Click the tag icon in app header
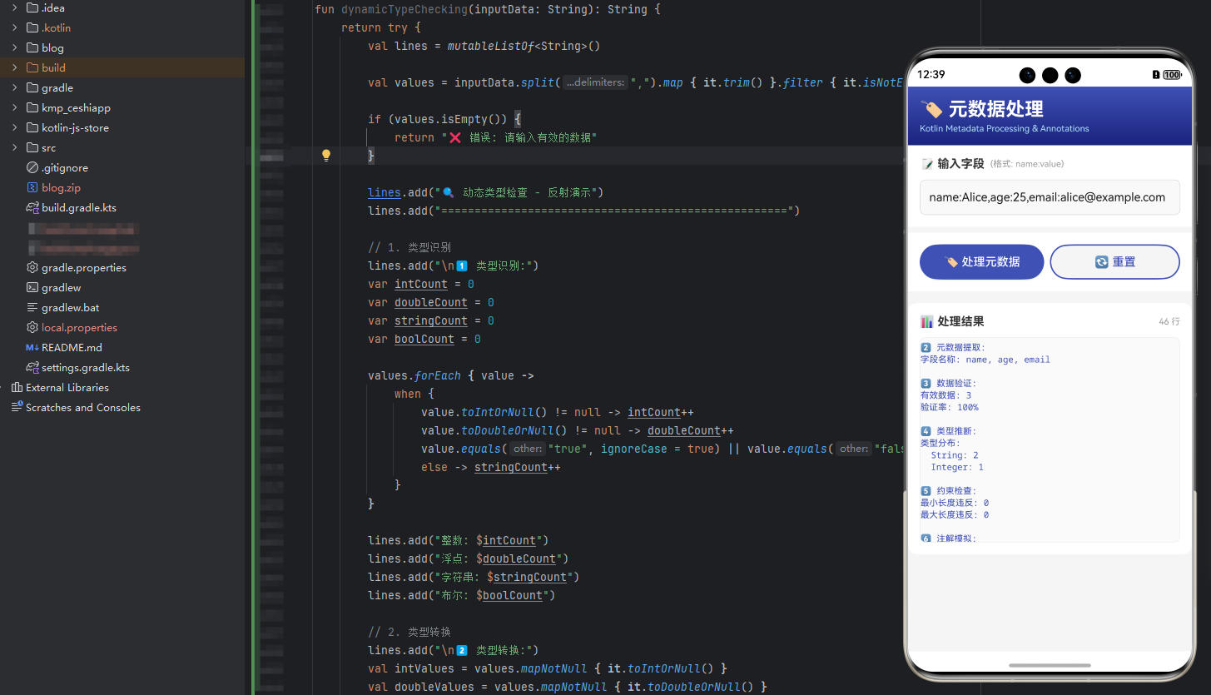Image resolution: width=1211 pixels, height=695 pixels. [x=933, y=109]
